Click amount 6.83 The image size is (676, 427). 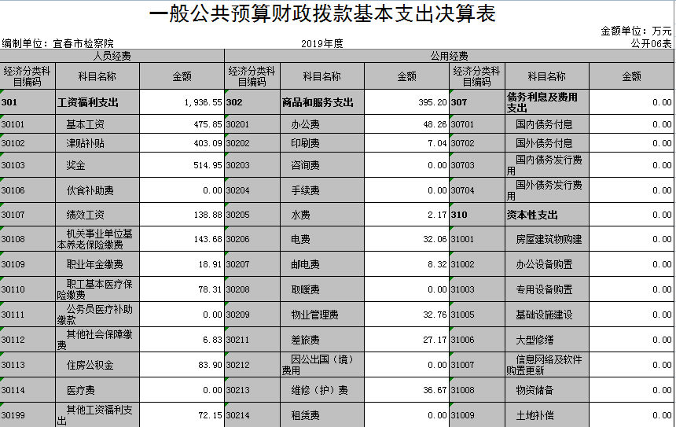click(182, 340)
